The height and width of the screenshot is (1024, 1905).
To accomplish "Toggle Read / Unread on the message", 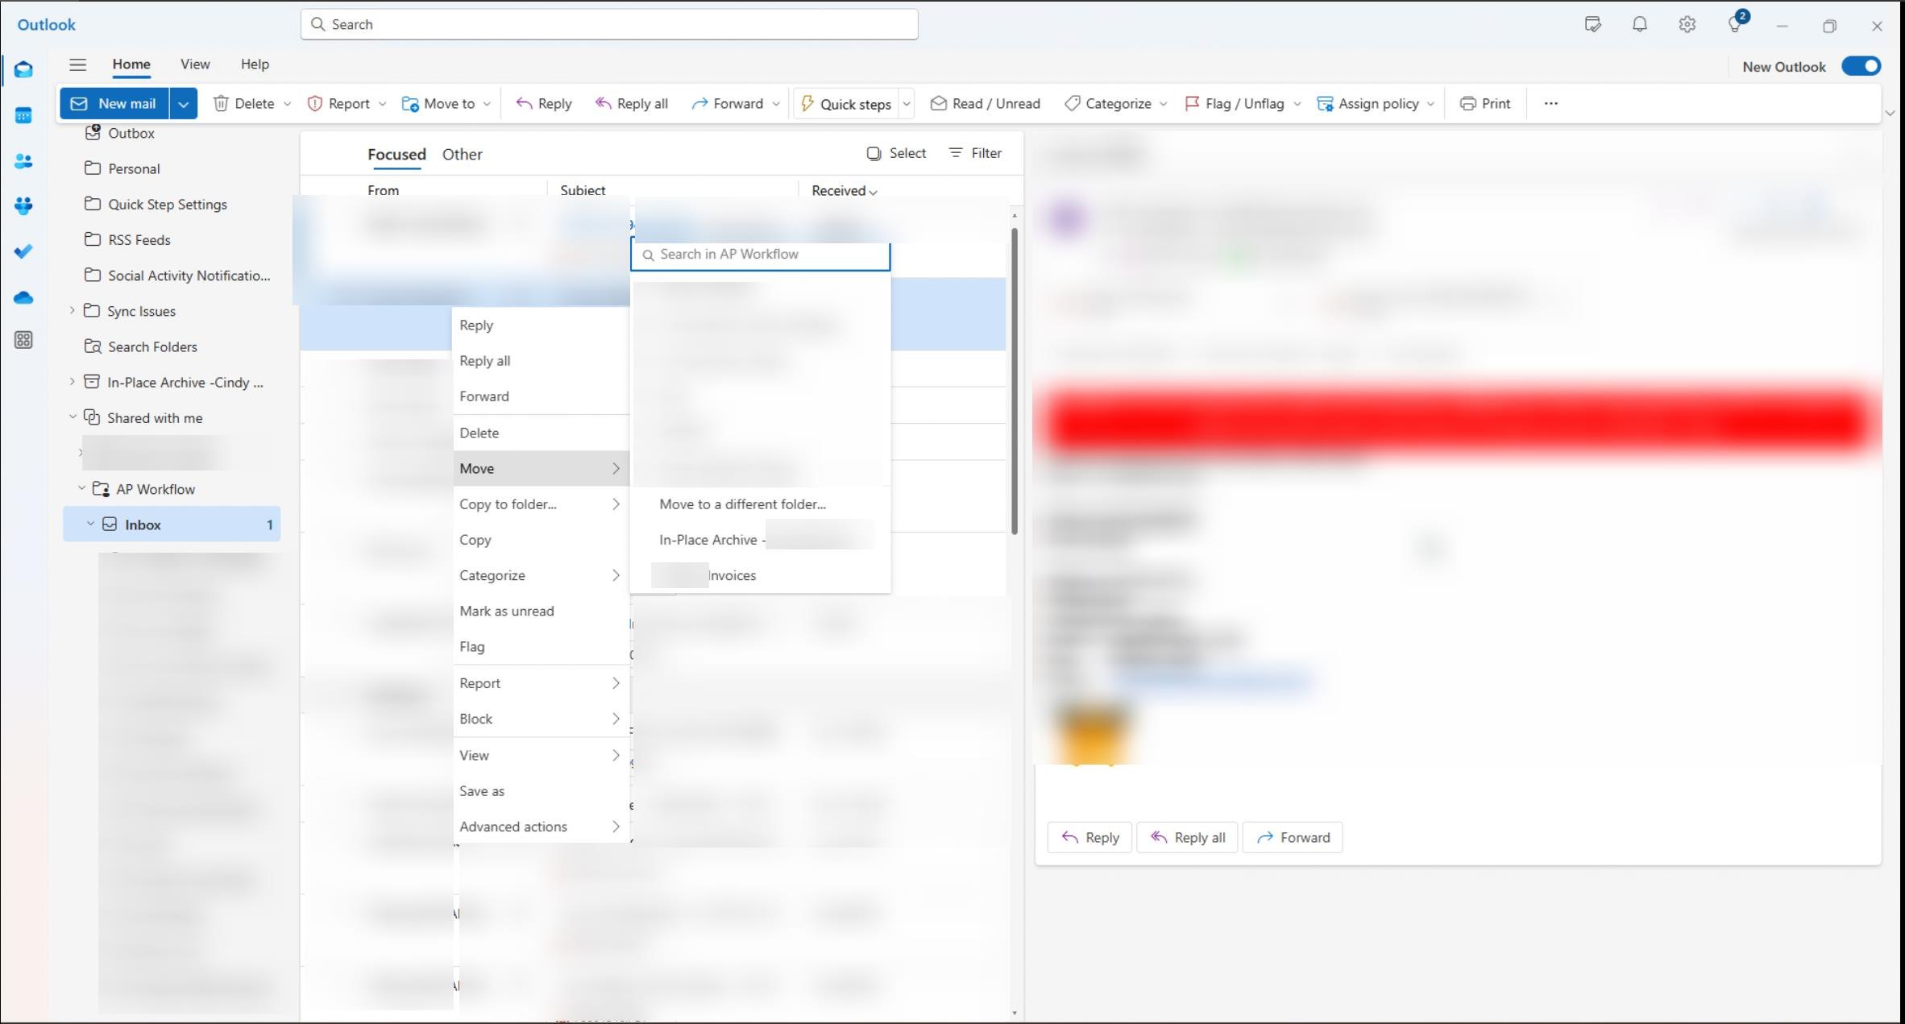I will tap(985, 103).
